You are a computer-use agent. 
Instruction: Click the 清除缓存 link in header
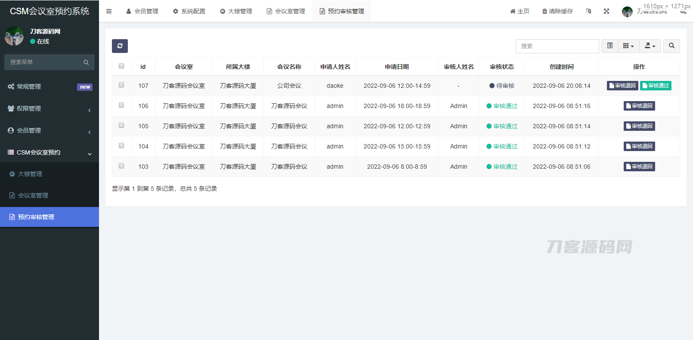tap(557, 11)
